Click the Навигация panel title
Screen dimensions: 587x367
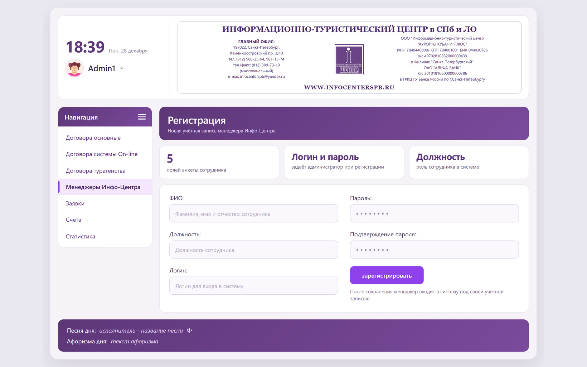coord(81,117)
